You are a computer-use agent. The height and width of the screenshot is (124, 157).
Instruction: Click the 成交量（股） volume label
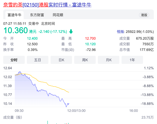[x=13, y=117]
